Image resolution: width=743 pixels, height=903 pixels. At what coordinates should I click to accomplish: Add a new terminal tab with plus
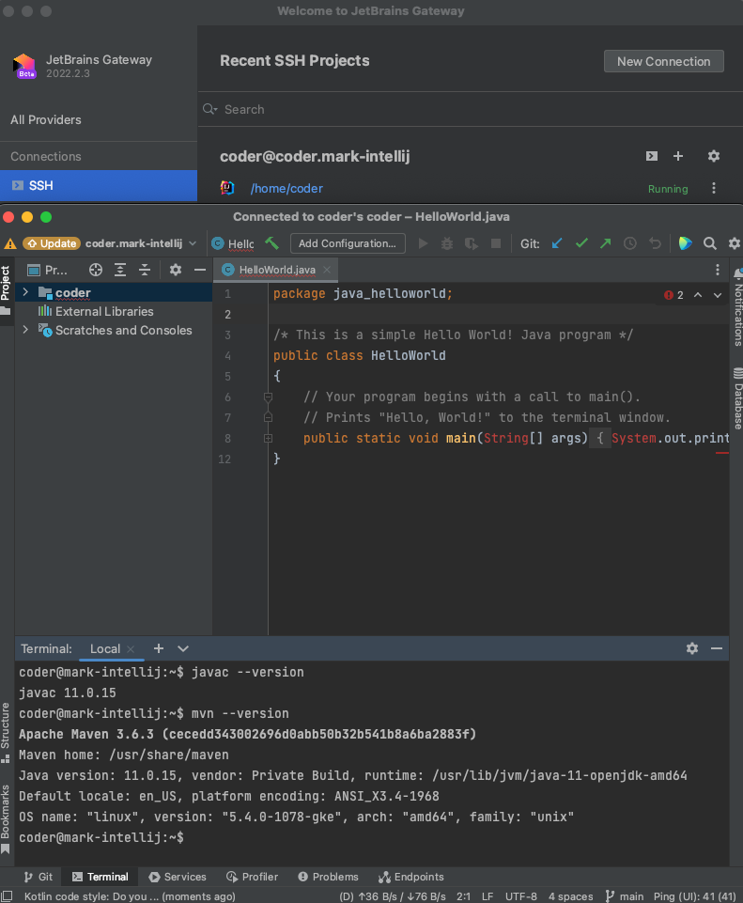[158, 648]
